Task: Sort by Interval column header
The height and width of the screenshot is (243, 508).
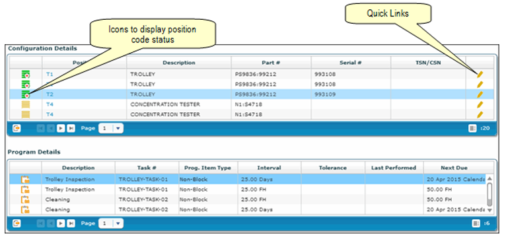Action: 270,168
